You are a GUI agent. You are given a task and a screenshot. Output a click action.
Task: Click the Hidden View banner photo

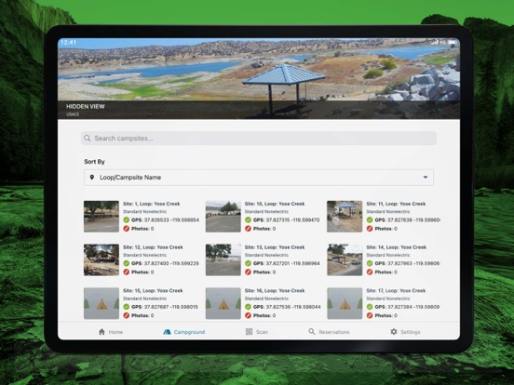tap(259, 78)
